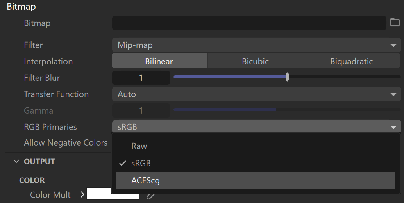Click the Filter Blur slider handle
The height and width of the screenshot is (203, 404).
[x=287, y=77]
